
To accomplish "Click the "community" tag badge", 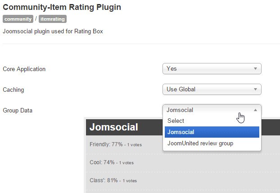I will 18,19.
